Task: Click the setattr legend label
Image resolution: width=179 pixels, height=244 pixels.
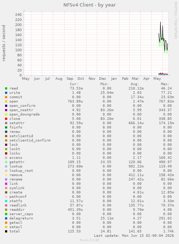Action: 17,123
